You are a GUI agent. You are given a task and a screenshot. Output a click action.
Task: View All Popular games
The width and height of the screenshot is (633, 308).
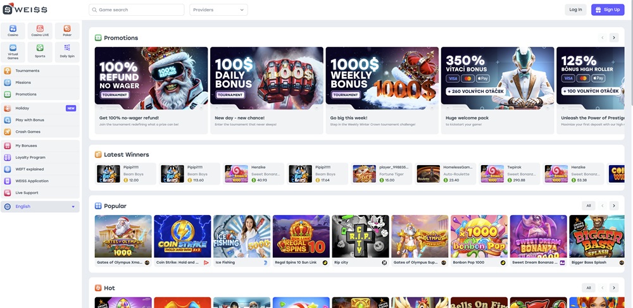(588, 206)
